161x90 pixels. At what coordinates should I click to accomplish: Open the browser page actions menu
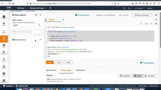(112, 3)
